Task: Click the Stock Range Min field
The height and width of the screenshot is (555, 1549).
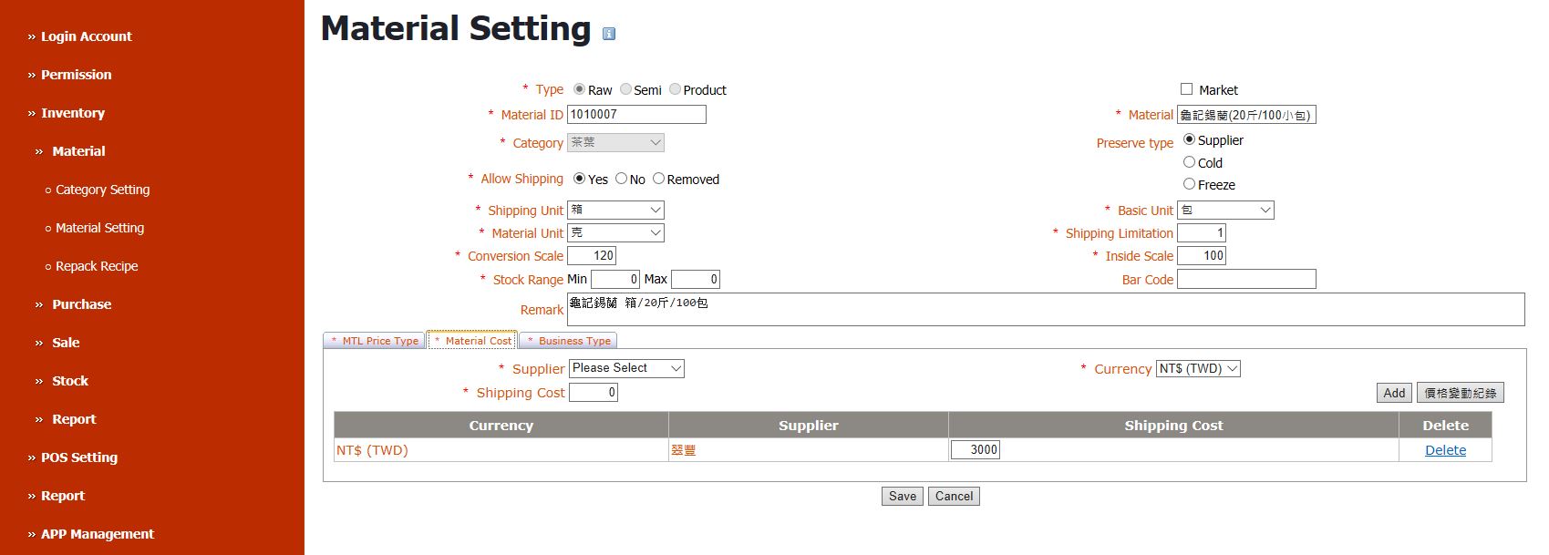Action: point(615,279)
